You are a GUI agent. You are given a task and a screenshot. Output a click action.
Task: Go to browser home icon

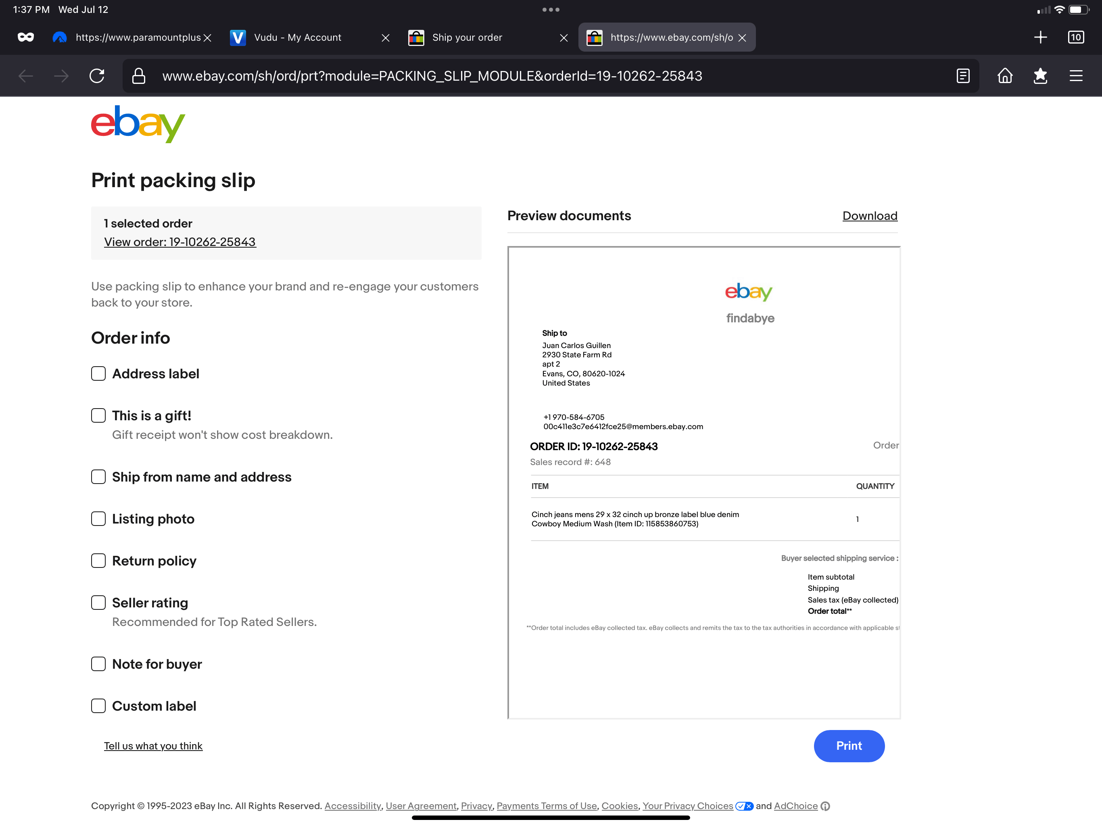click(x=1004, y=76)
